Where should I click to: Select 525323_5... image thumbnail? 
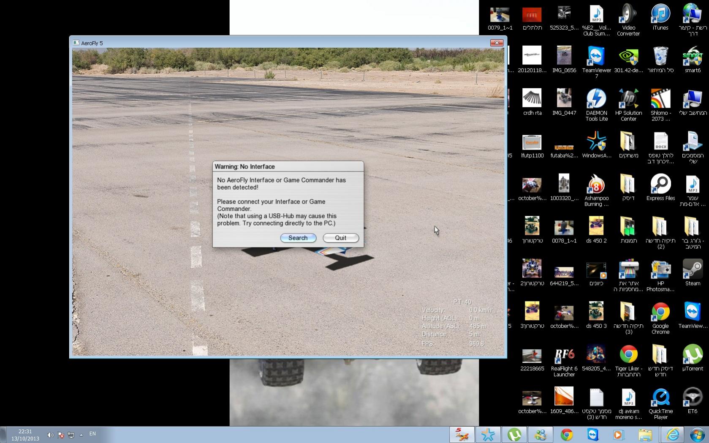point(564,18)
